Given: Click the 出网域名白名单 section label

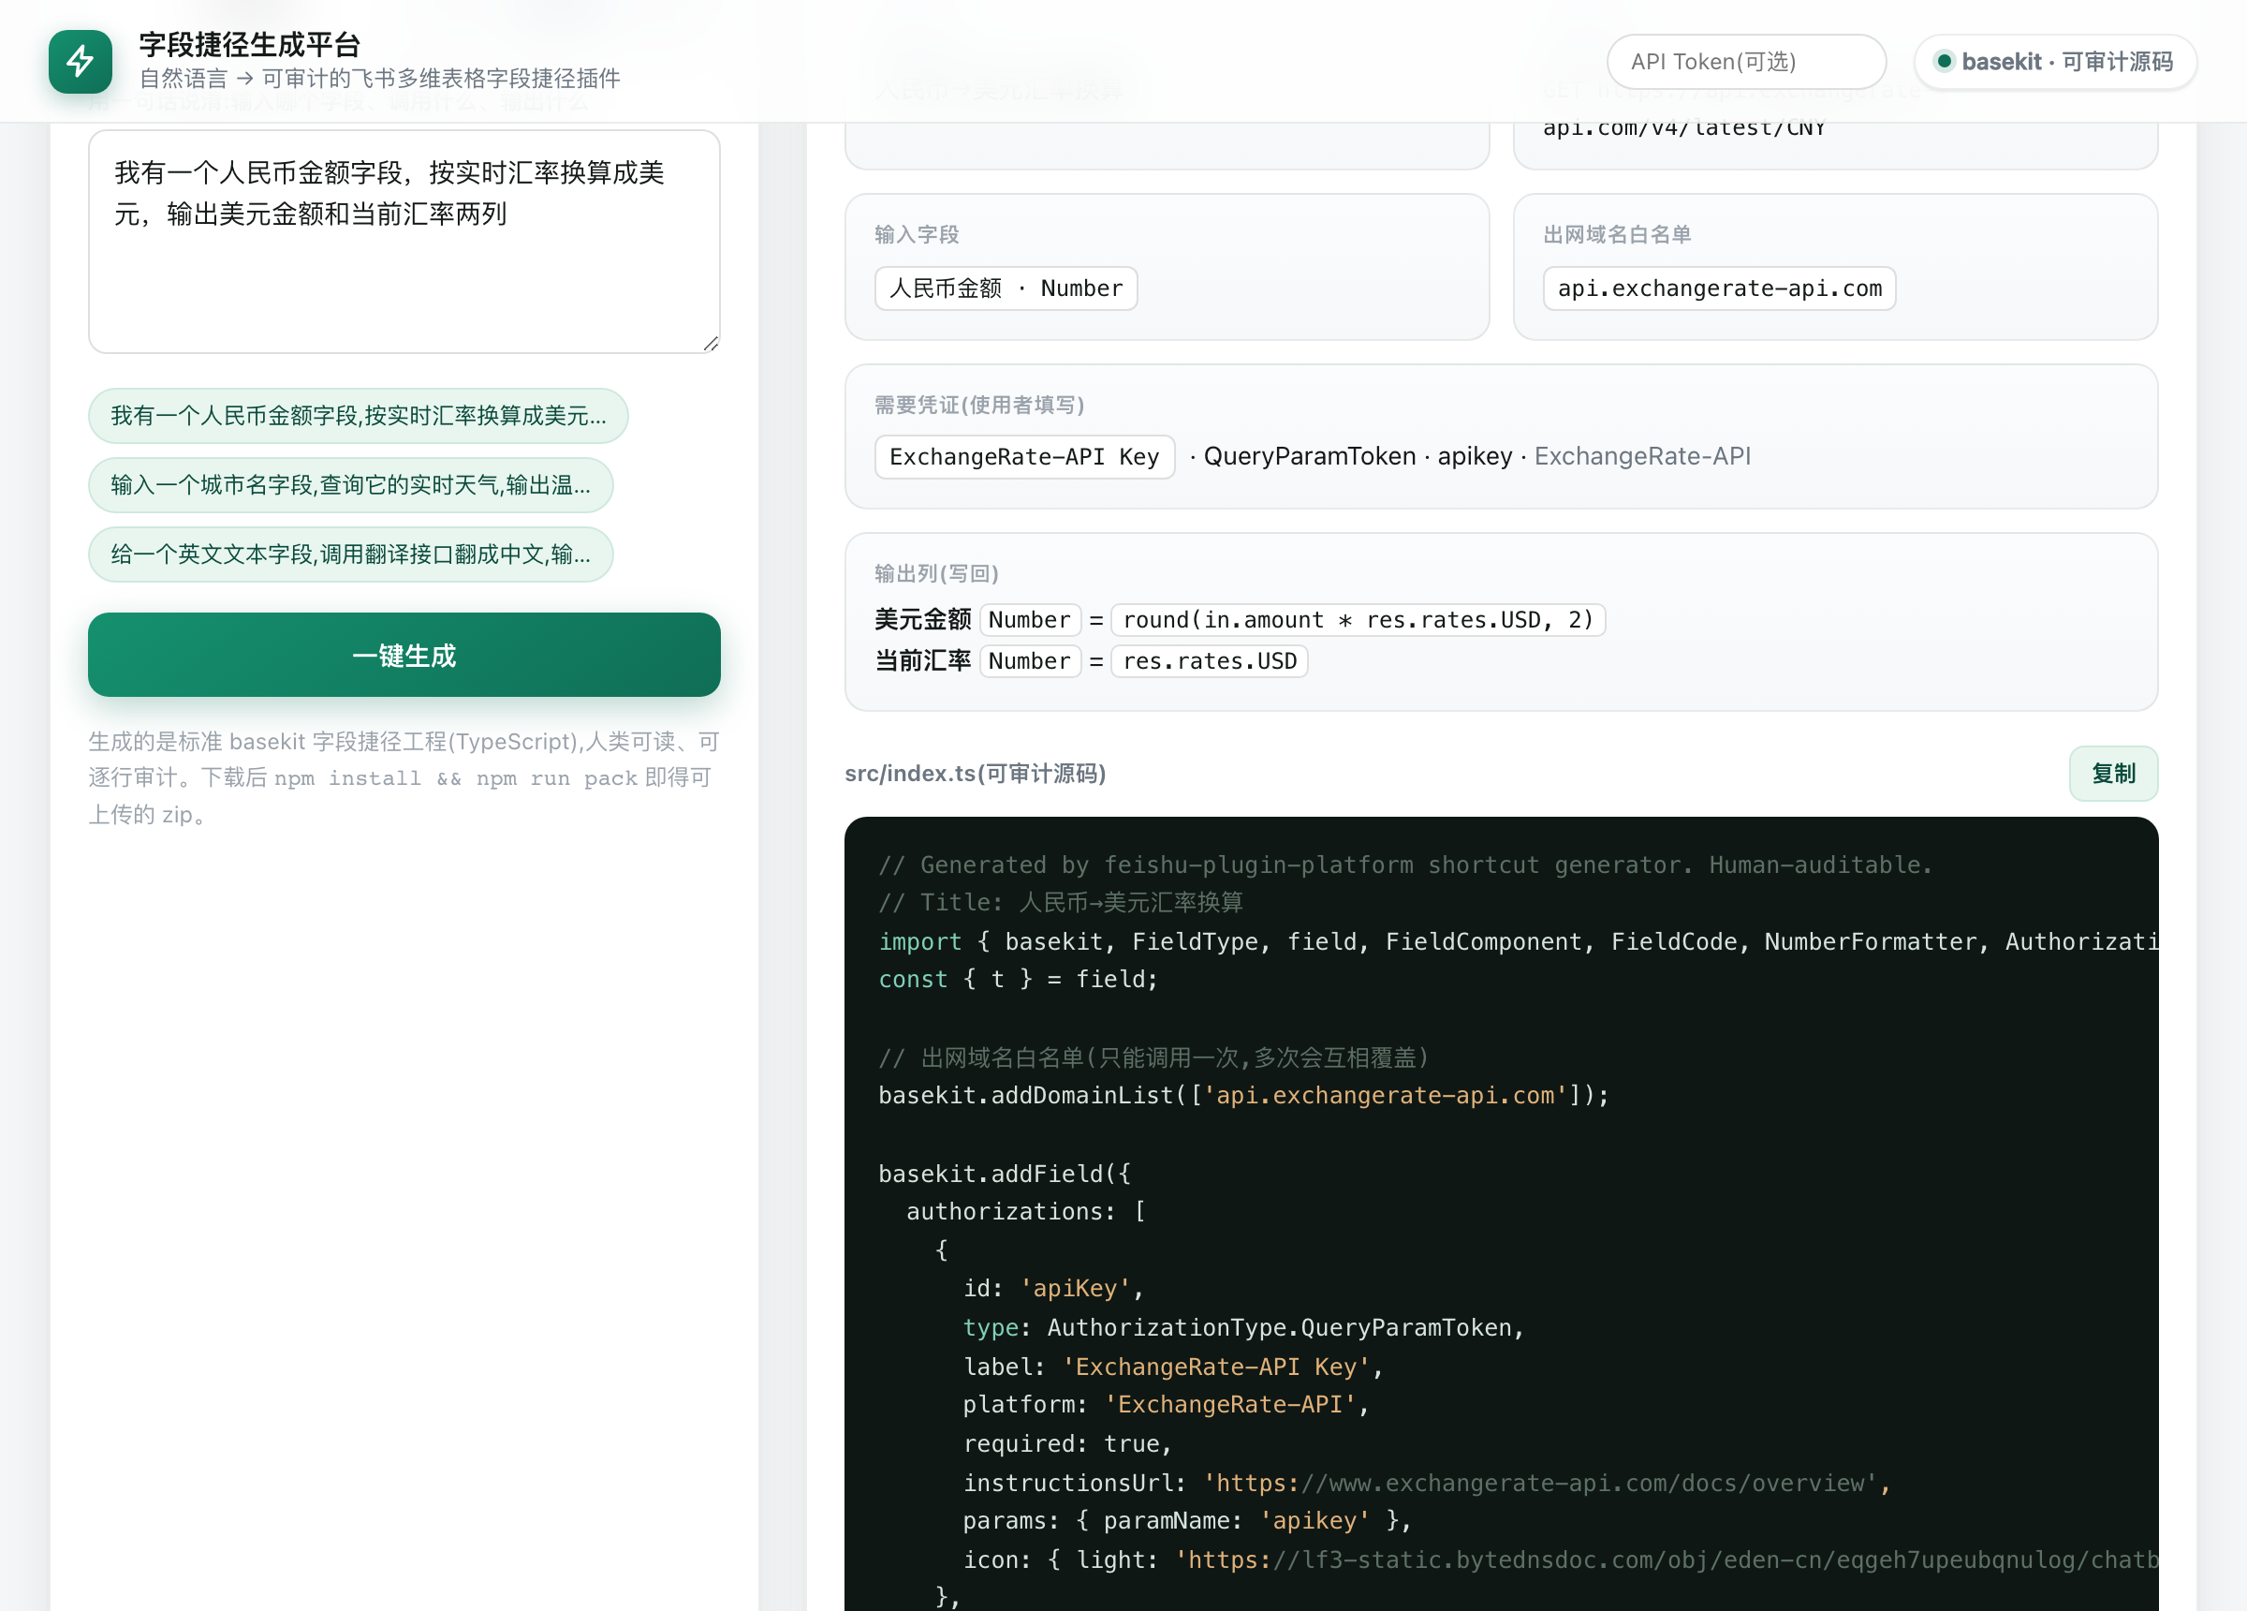Looking at the screenshot, I should [1617, 235].
